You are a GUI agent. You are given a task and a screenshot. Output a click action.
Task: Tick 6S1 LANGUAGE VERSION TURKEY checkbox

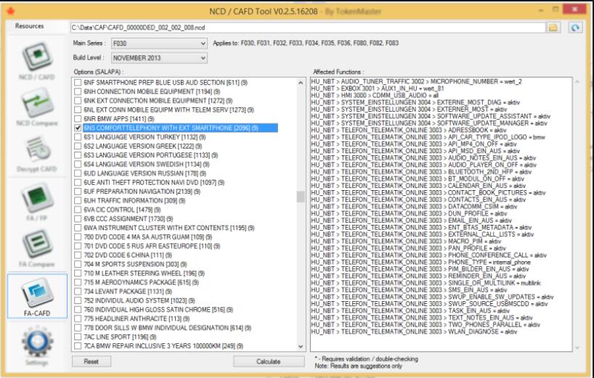coord(78,137)
